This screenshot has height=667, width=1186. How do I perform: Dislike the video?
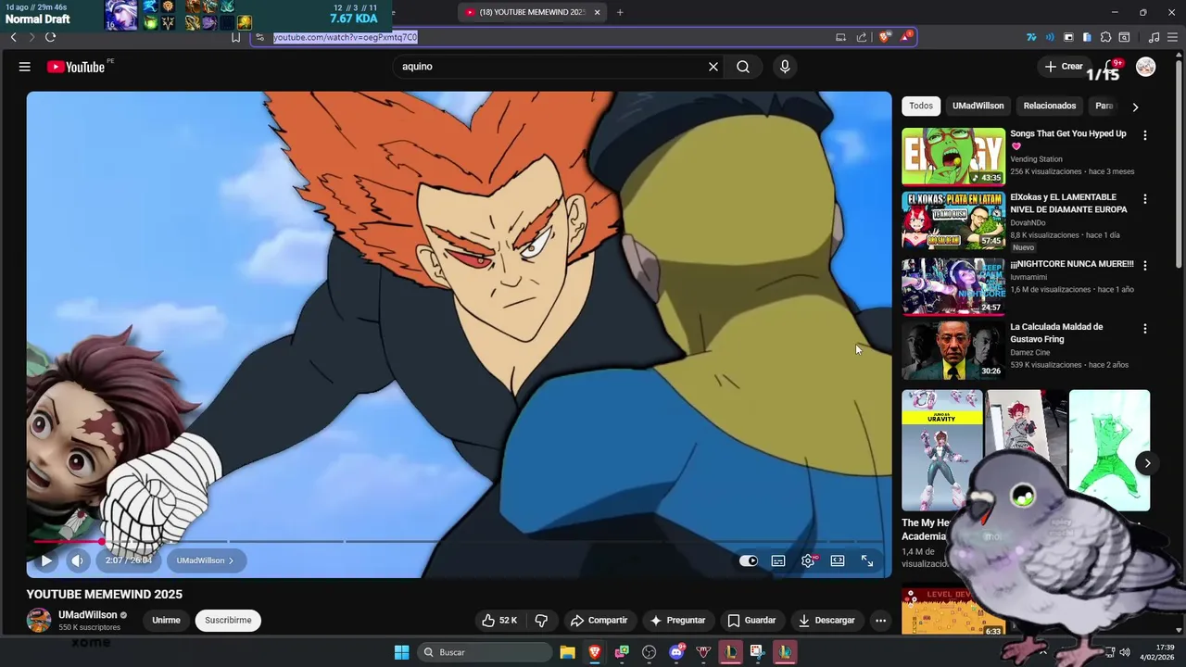[541, 621]
